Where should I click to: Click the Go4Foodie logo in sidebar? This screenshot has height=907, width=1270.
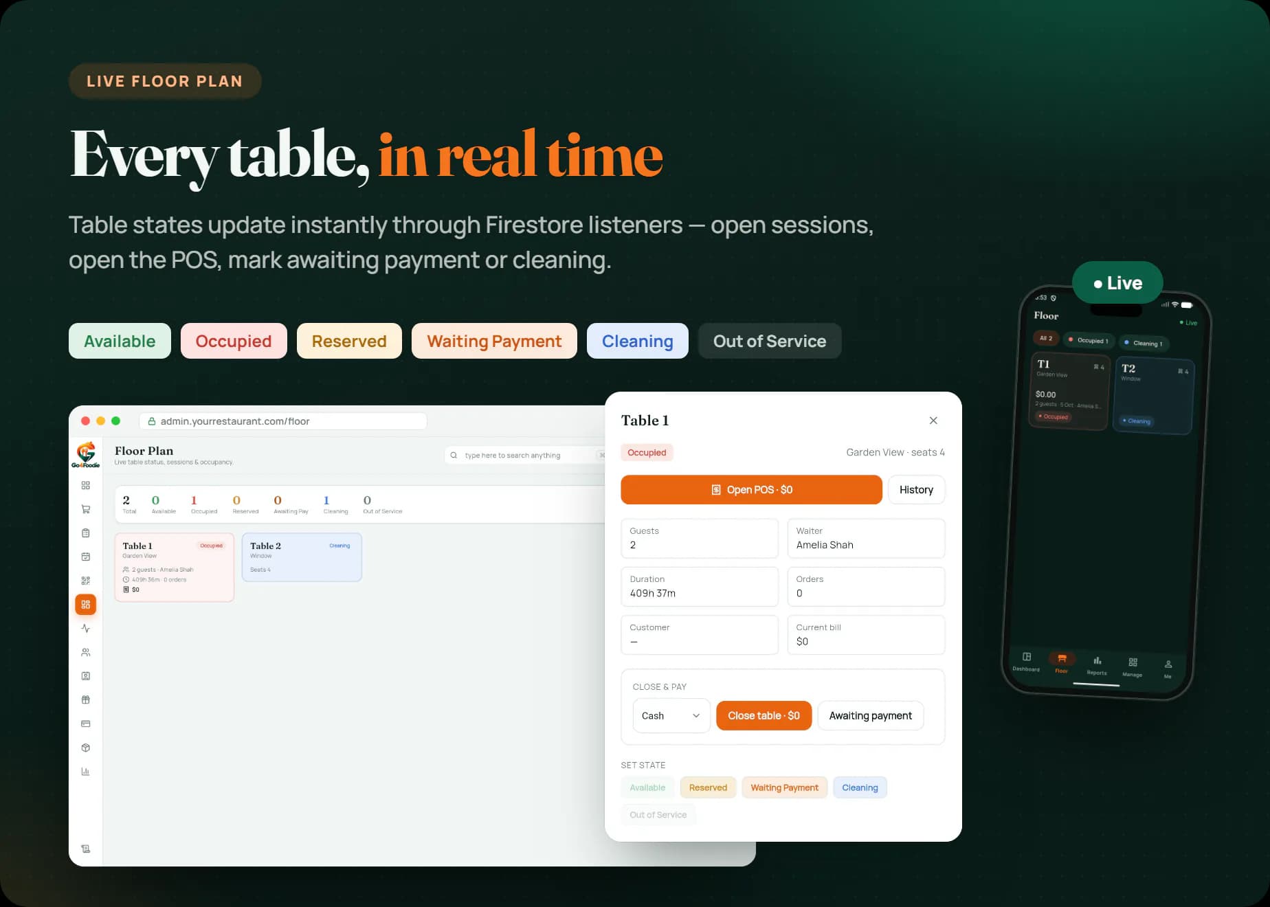tap(85, 455)
